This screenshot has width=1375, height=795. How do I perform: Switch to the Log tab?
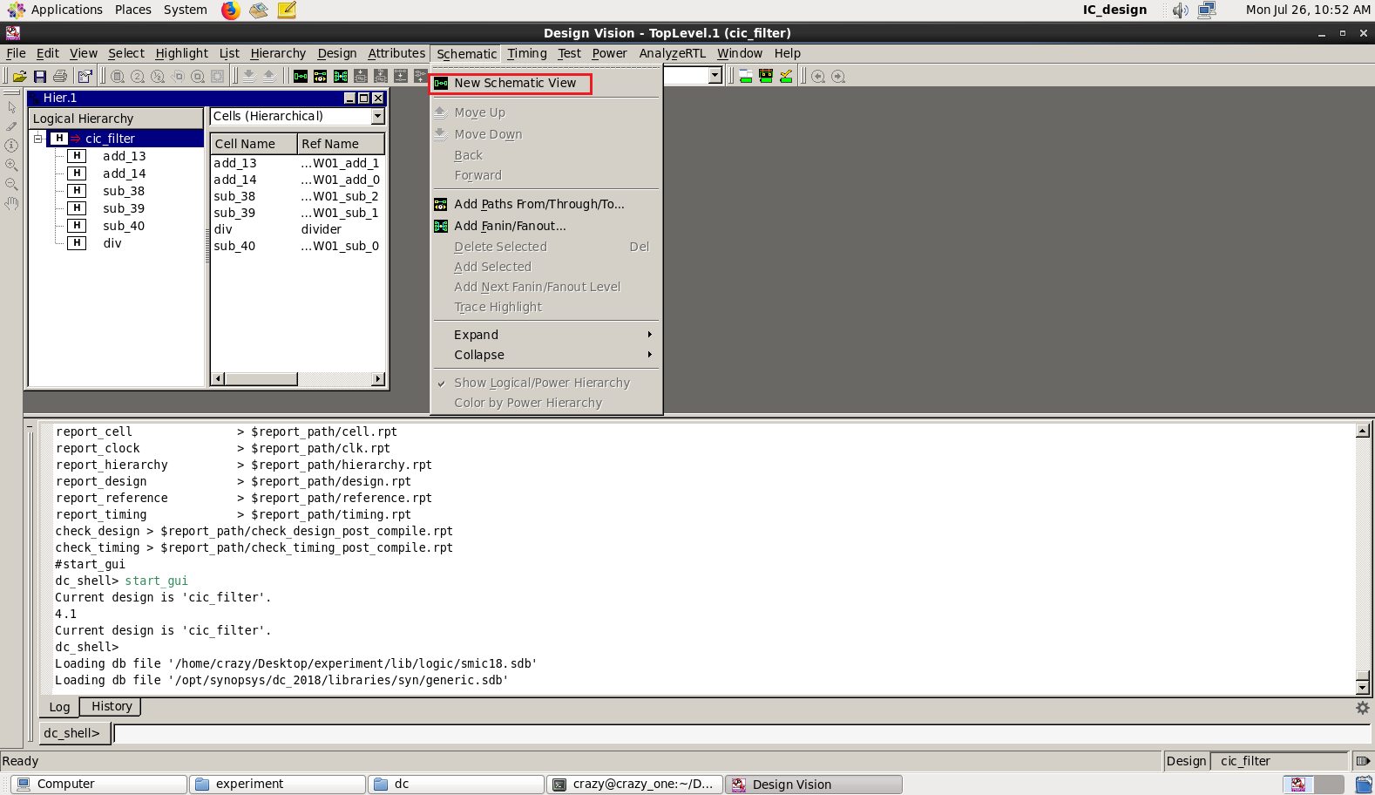coord(59,707)
